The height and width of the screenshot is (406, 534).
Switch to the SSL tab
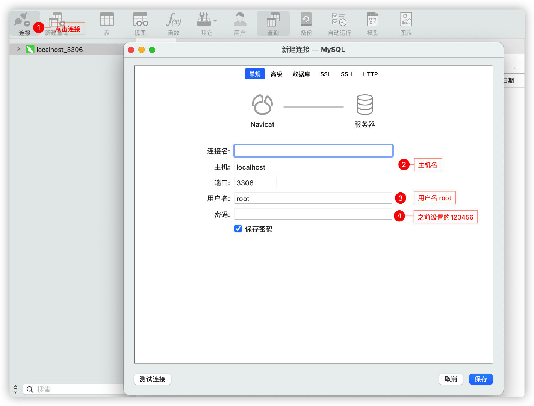tap(325, 74)
